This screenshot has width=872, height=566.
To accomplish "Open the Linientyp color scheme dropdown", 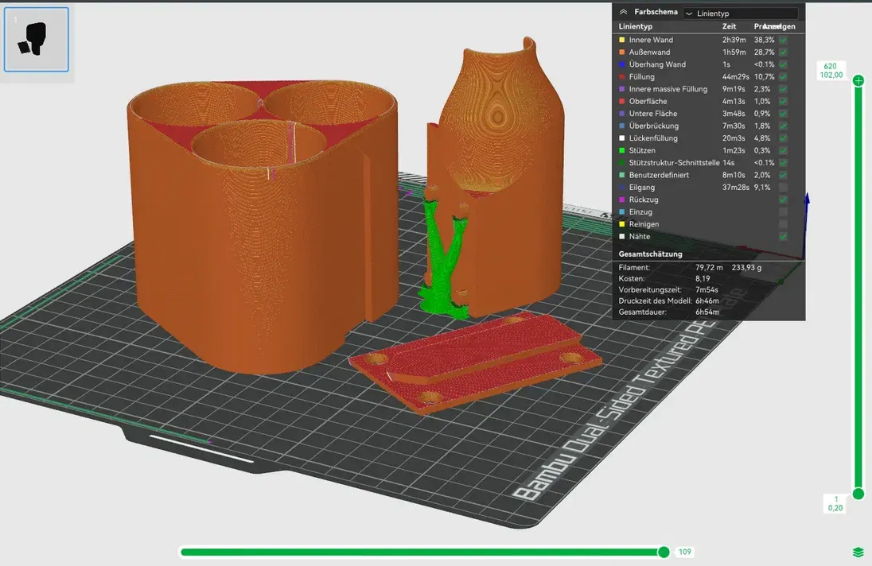I will (x=740, y=14).
